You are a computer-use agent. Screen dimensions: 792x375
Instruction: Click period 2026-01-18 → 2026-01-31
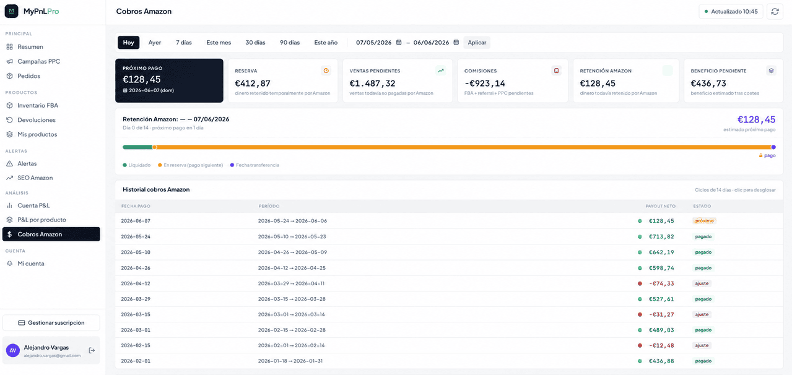click(x=290, y=361)
